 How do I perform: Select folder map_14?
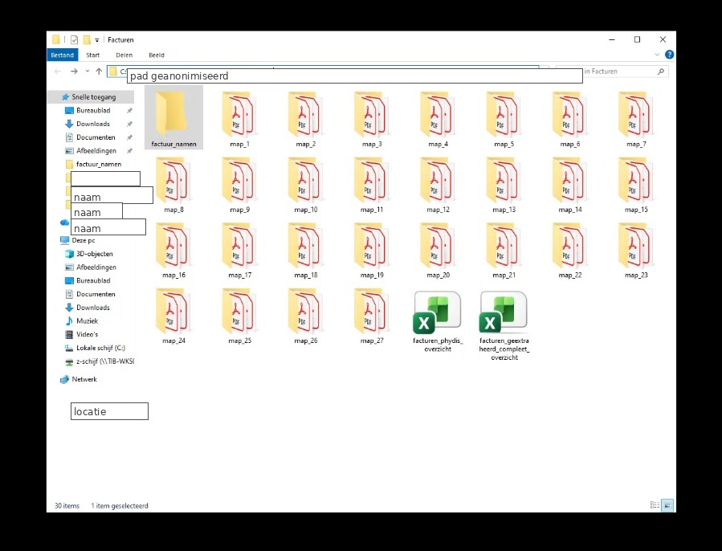click(x=570, y=184)
